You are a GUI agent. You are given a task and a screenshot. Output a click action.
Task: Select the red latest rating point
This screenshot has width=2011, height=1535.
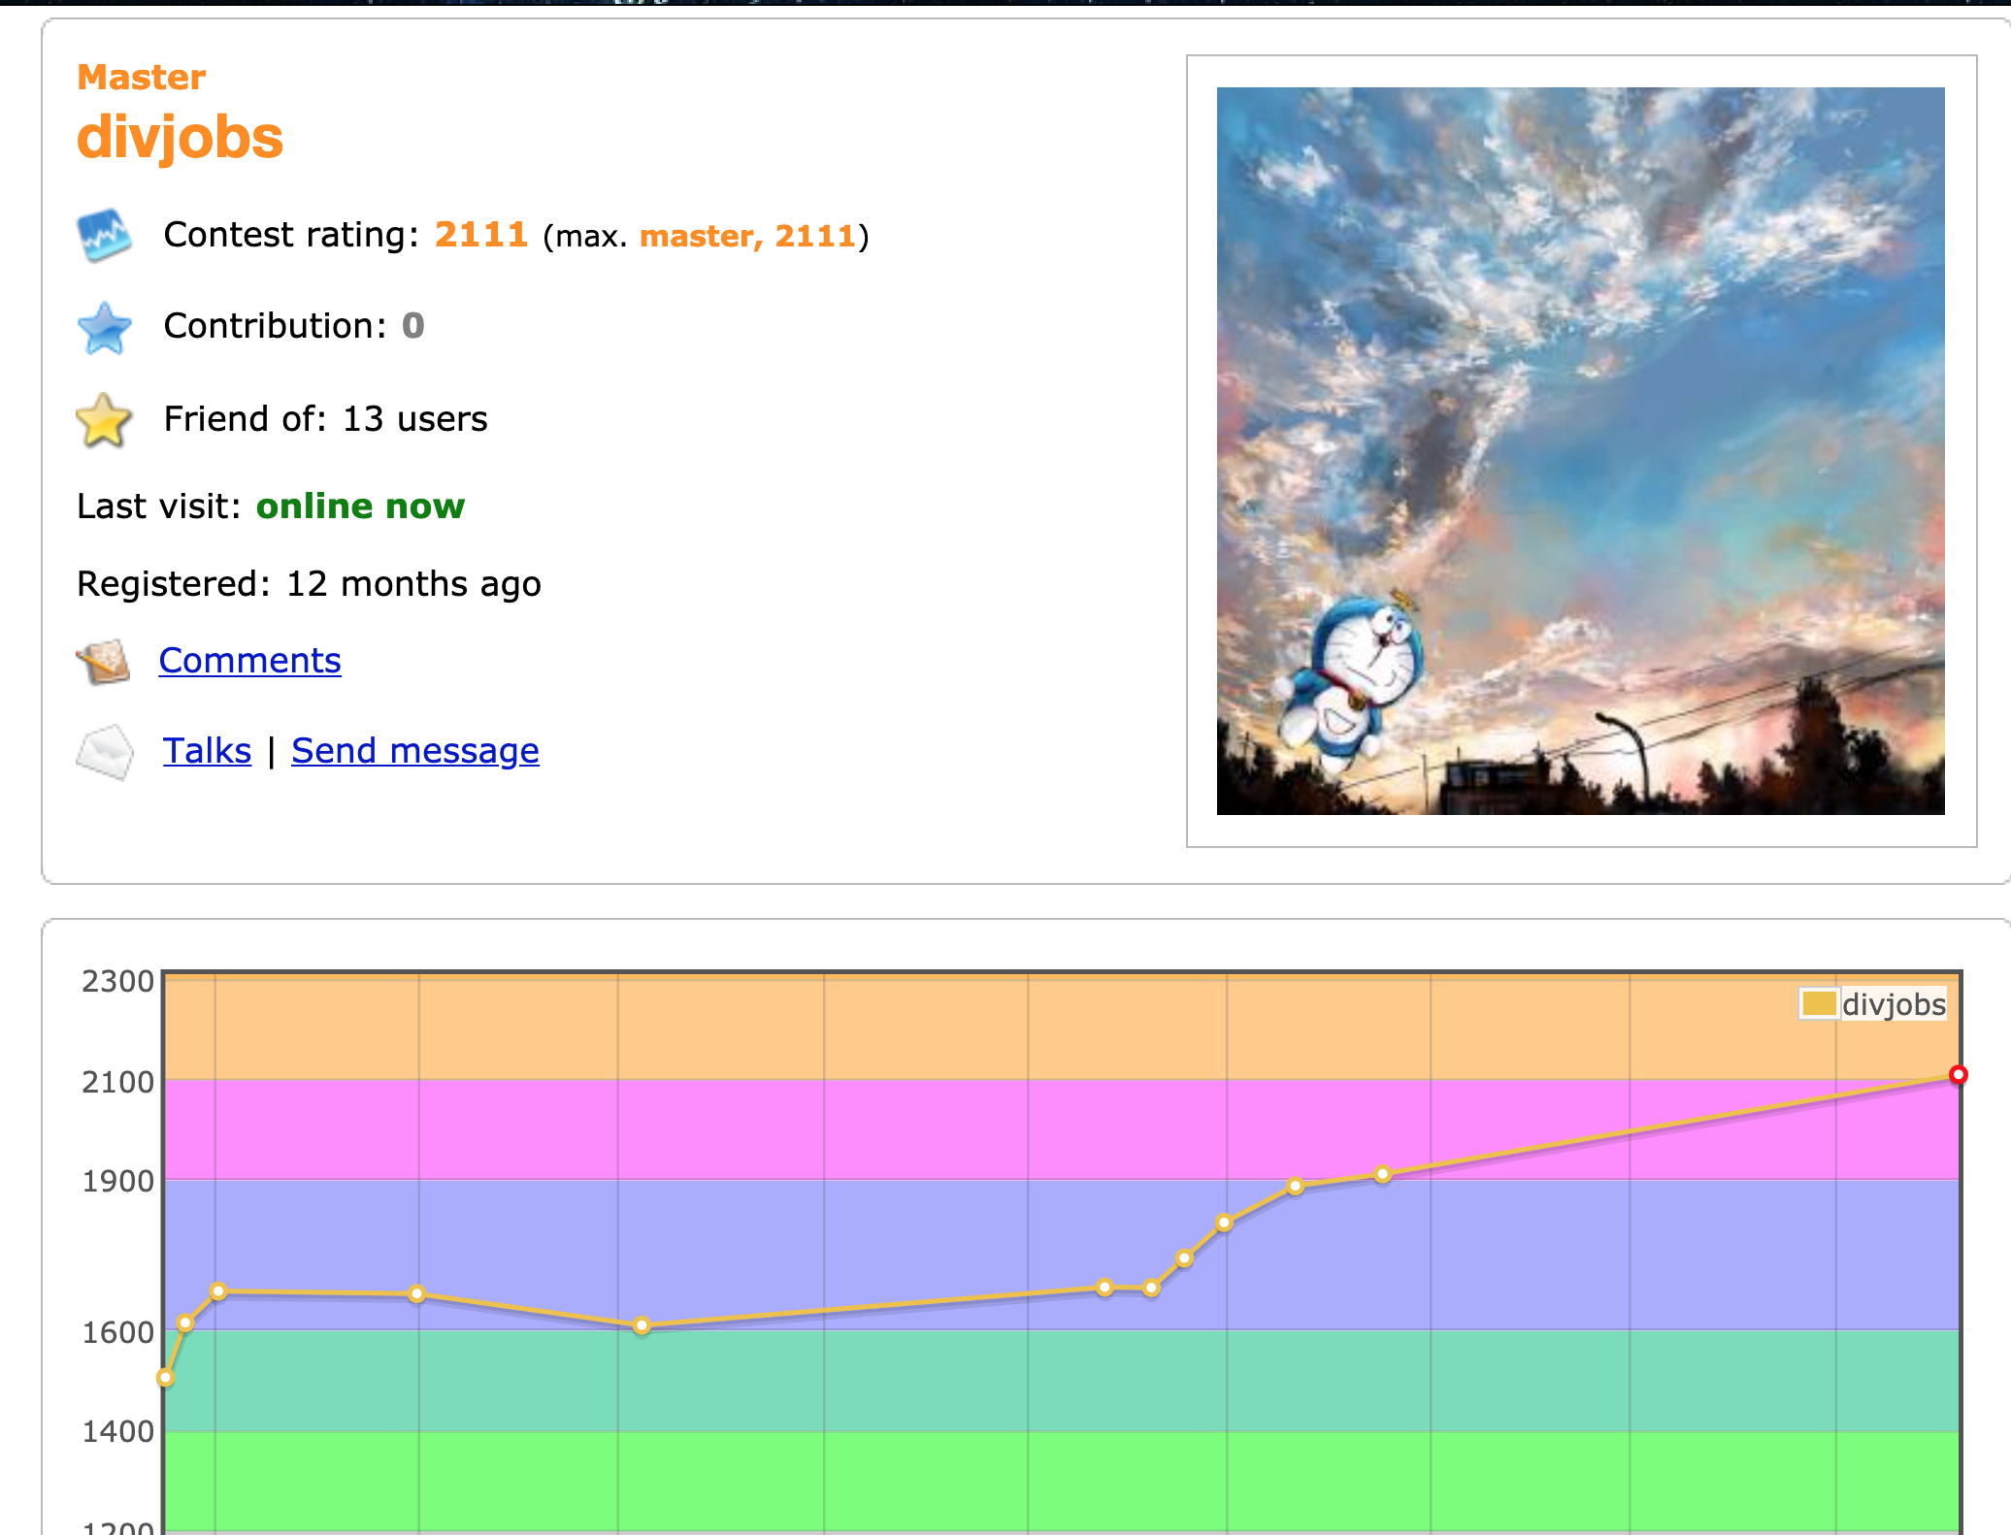coord(1959,1074)
